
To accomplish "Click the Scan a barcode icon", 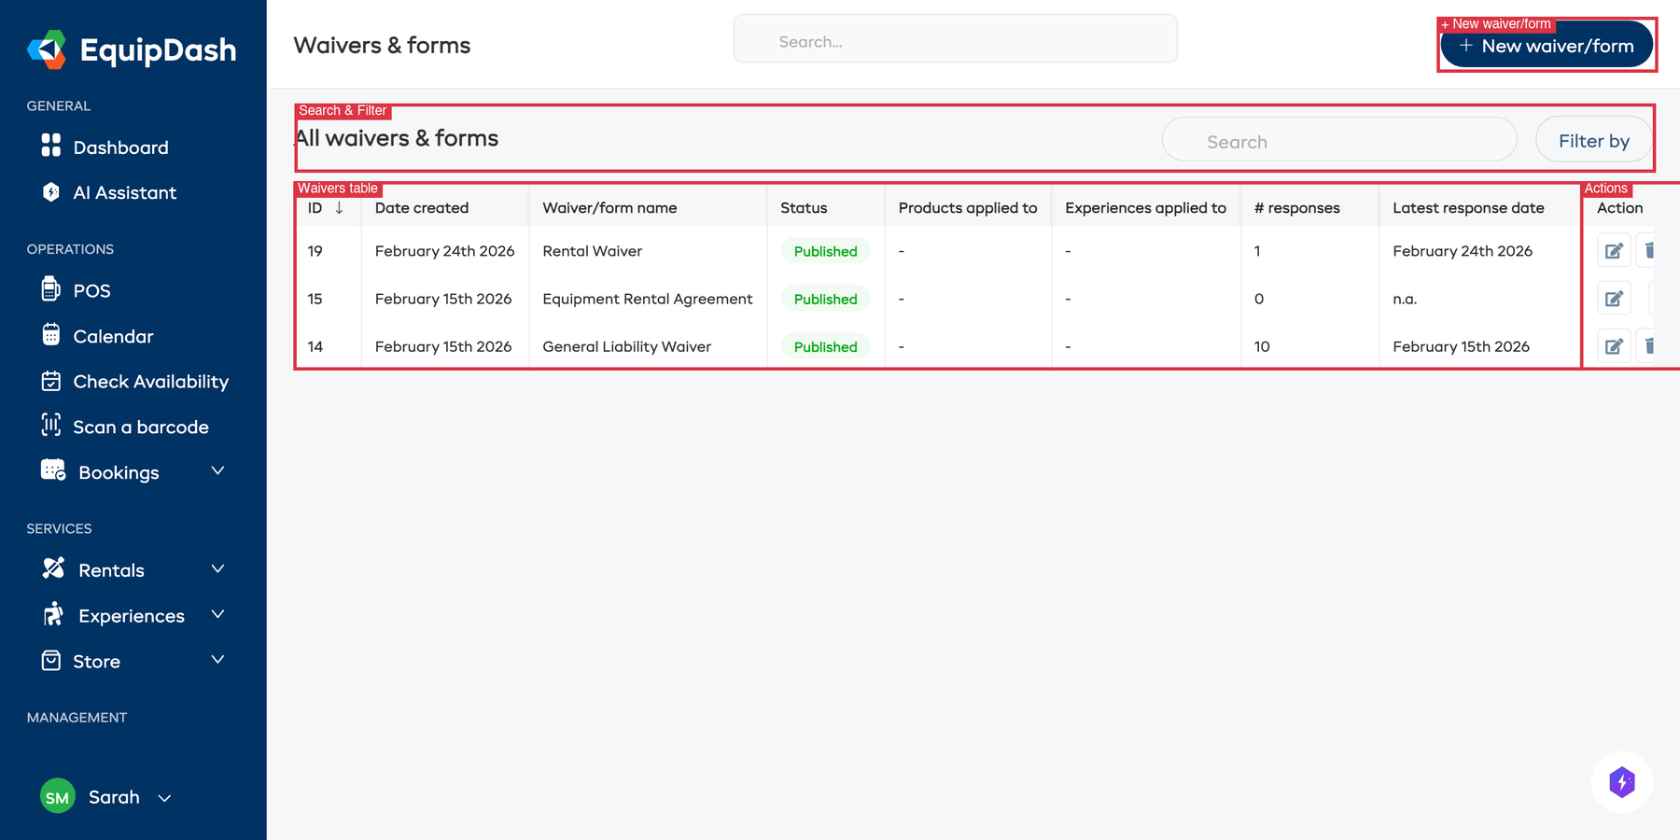I will pos(51,427).
